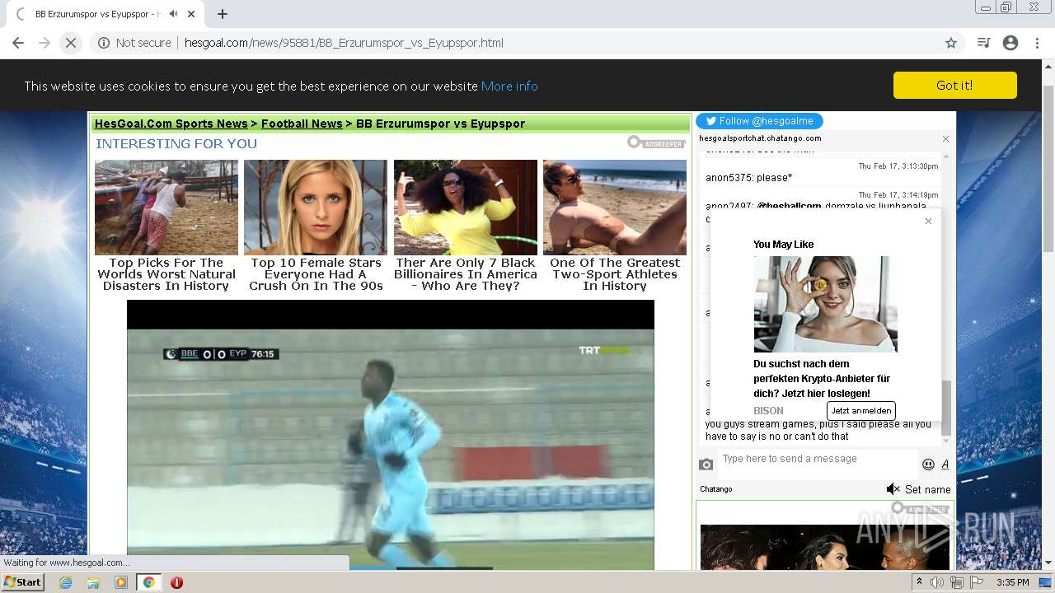
Task: Open the bottom-right sponsored photo ad
Action: pyautogui.click(x=825, y=546)
